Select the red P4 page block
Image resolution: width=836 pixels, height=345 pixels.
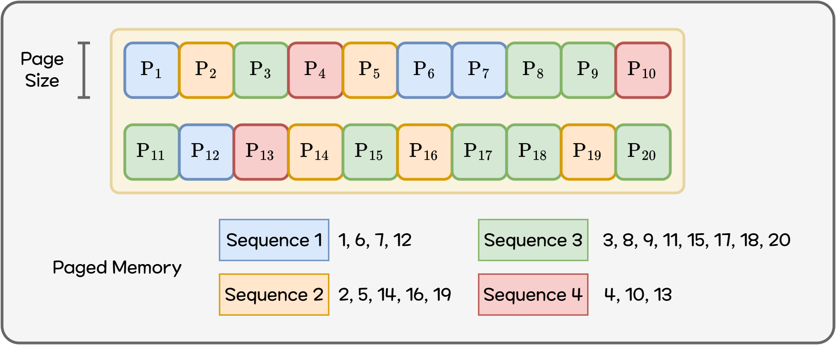(315, 70)
